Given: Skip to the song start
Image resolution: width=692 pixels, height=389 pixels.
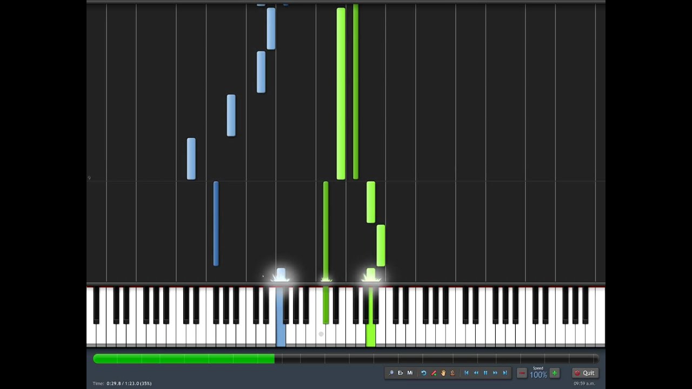Looking at the screenshot, I should [x=467, y=373].
